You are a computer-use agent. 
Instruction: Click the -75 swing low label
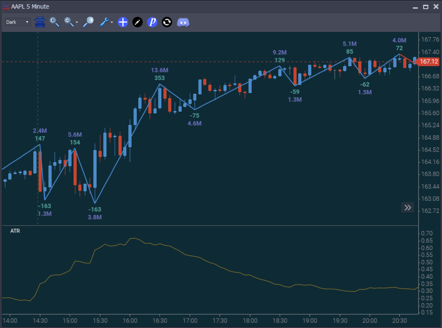point(195,116)
